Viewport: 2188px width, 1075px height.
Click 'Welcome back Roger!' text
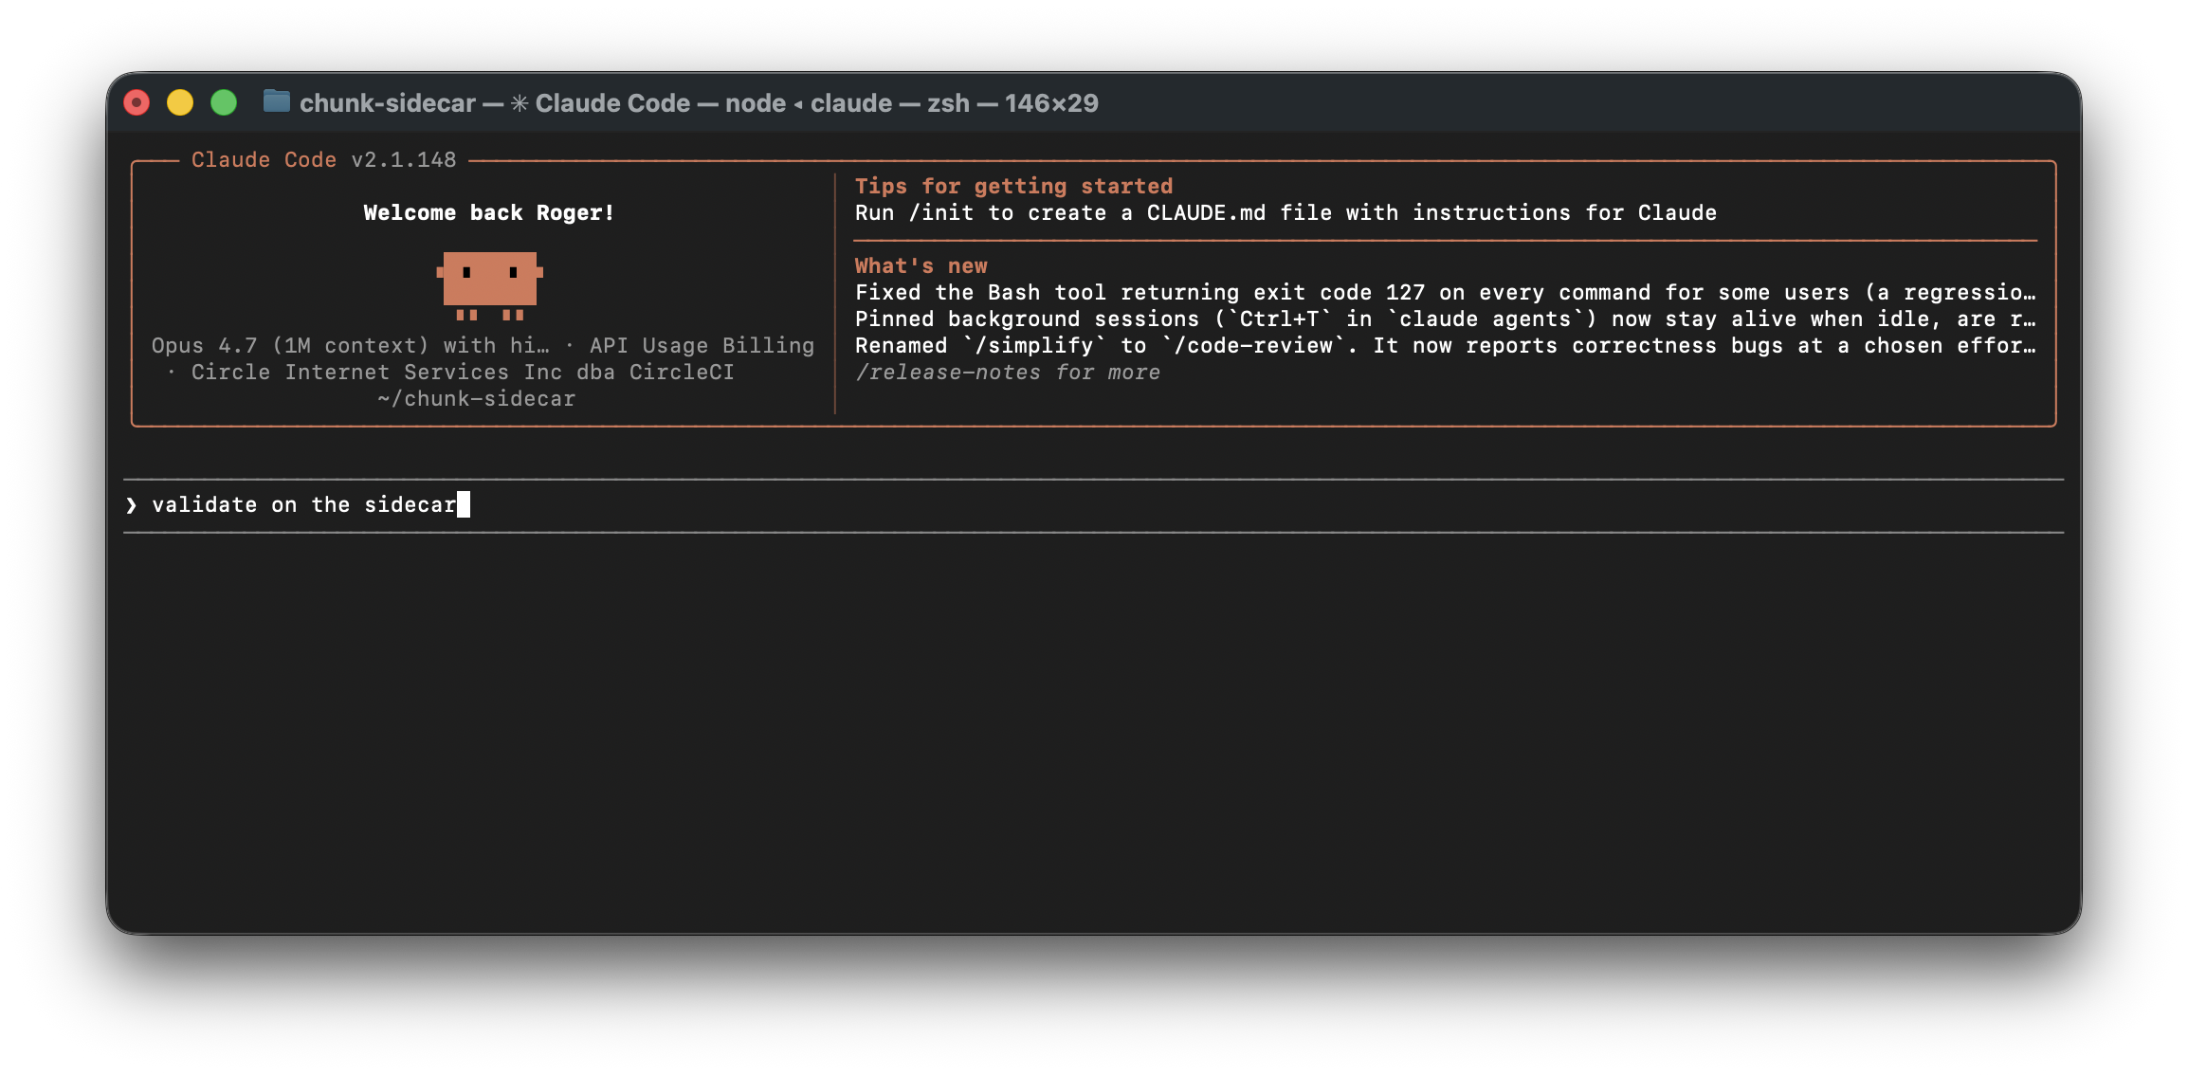(x=489, y=213)
